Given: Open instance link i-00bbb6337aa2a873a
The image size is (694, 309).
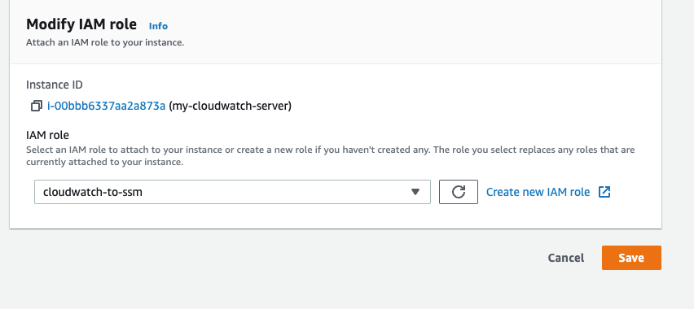Looking at the screenshot, I should (x=106, y=106).
